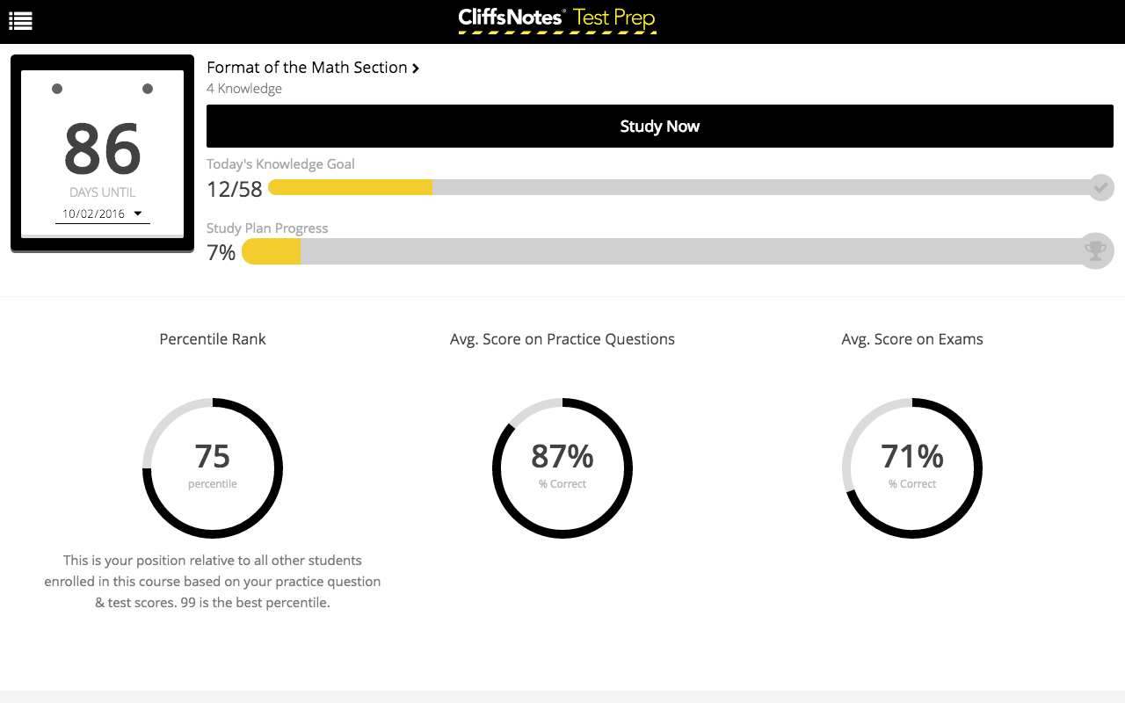Expand the Format of the Math Section chevron
This screenshot has width=1125, height=703.
pyautogui.click(x=416, y=69)
